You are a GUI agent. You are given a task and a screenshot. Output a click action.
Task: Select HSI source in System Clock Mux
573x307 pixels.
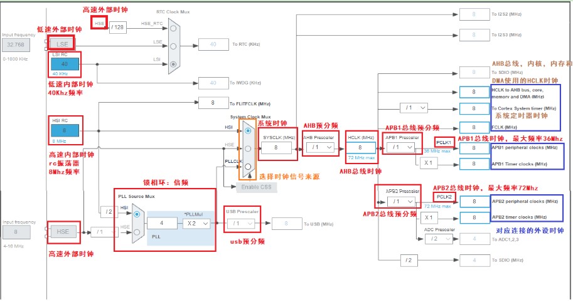click(x=249, y=131)
